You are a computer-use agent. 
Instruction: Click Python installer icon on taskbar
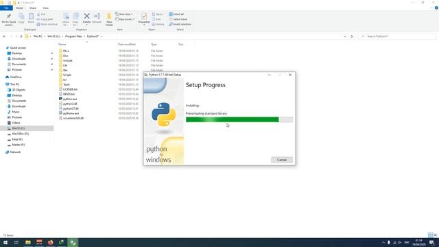(x=73, y=242)
